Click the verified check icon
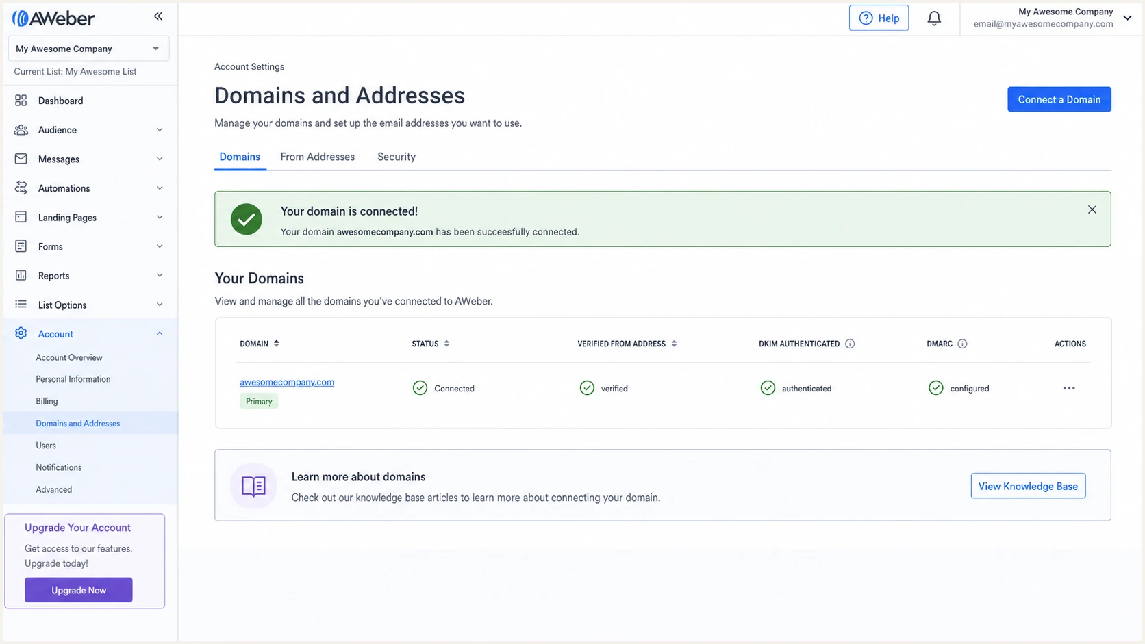The height and width of the screenshot is (644, 1145). click(587, 388)
